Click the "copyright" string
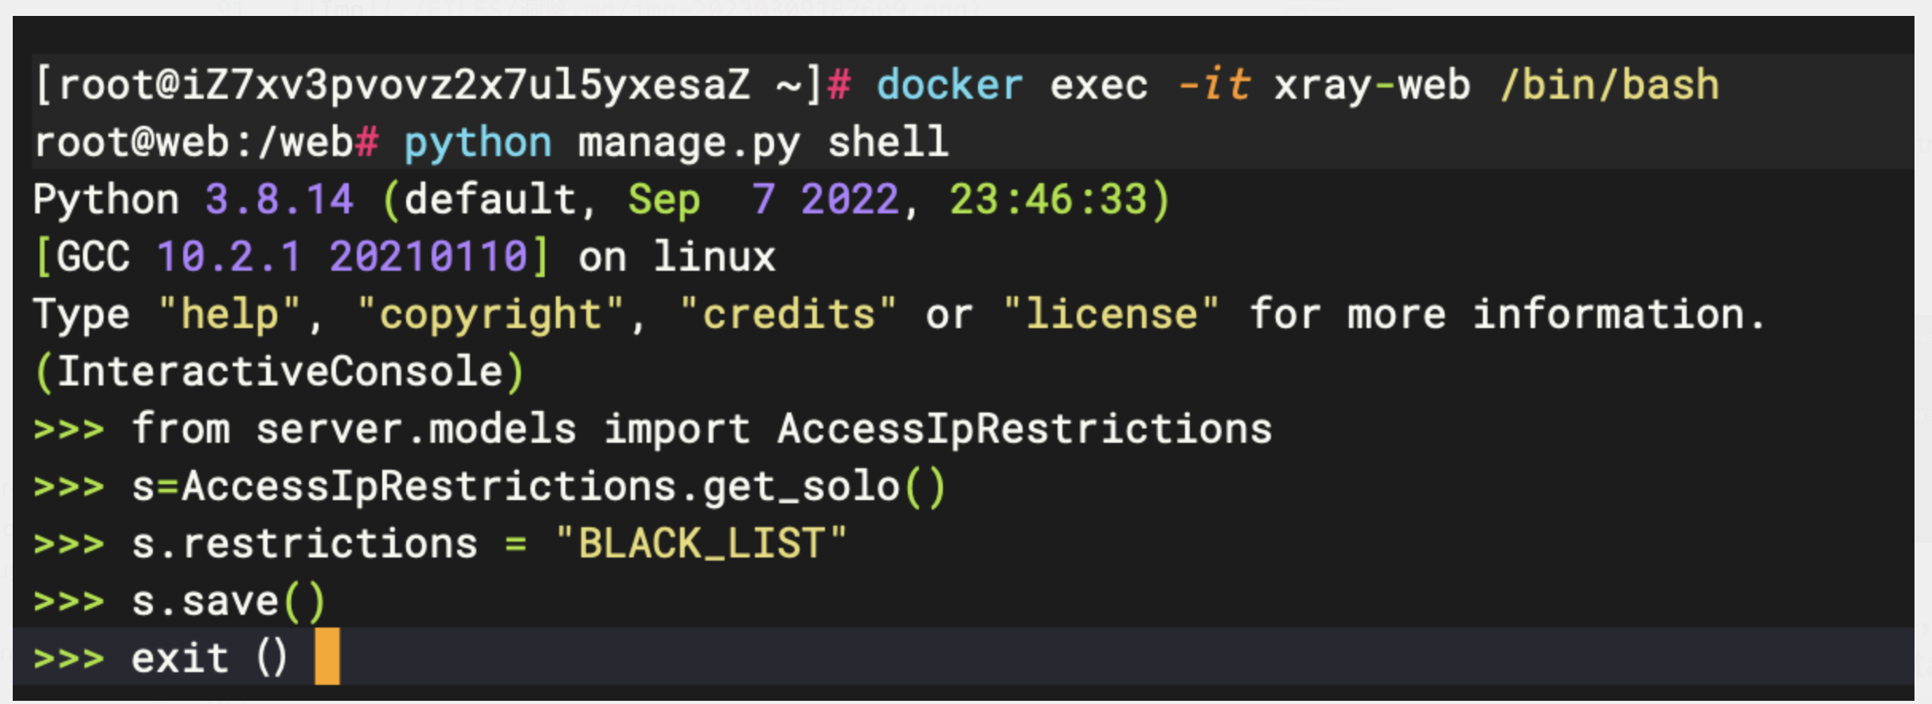Screen dimensions: 1932x704 [490, 315]
